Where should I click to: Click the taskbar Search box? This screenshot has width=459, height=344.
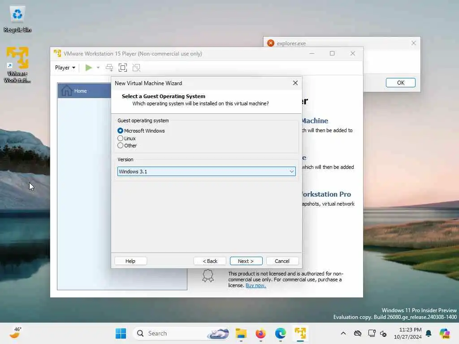(x=181, y=333)
